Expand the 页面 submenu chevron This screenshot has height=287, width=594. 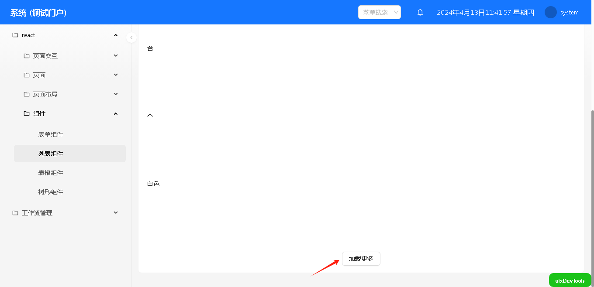(x=116, y=75)
